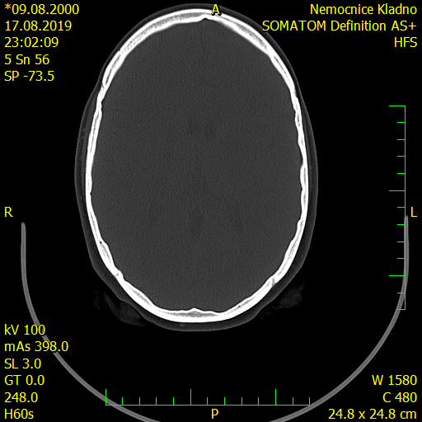
Task: Click the acquisition time 23:02:09
Action: tap(31, 43)
